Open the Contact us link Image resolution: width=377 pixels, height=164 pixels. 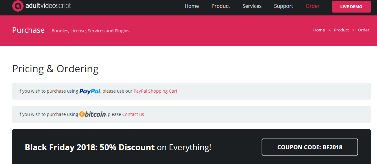(133, 114)
